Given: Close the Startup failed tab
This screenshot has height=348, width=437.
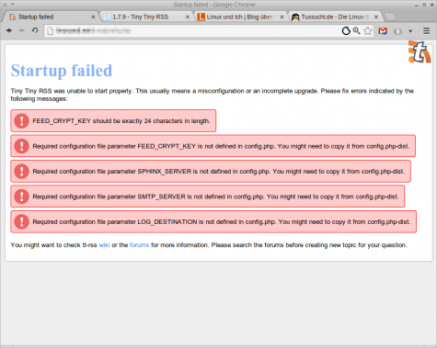Looking at the screenshot, I should (93, 17).
